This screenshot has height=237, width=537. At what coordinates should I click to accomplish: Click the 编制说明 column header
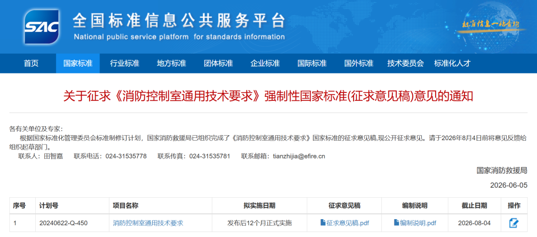pyautogui.click(x=415, y=206)
